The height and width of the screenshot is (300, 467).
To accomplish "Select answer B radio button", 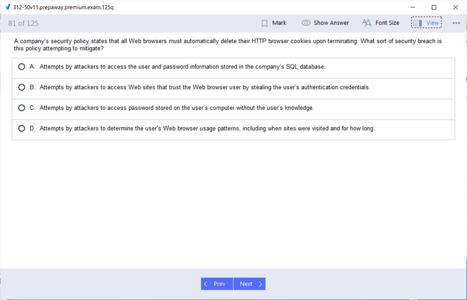I will (x=21, y=87).
